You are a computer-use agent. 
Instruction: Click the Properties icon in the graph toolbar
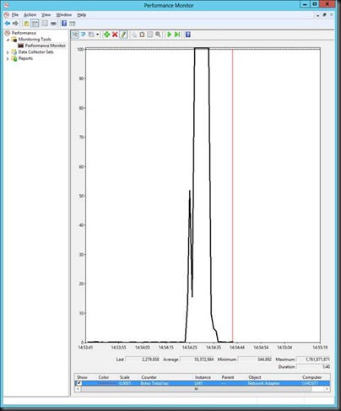[x=150, y=35]
